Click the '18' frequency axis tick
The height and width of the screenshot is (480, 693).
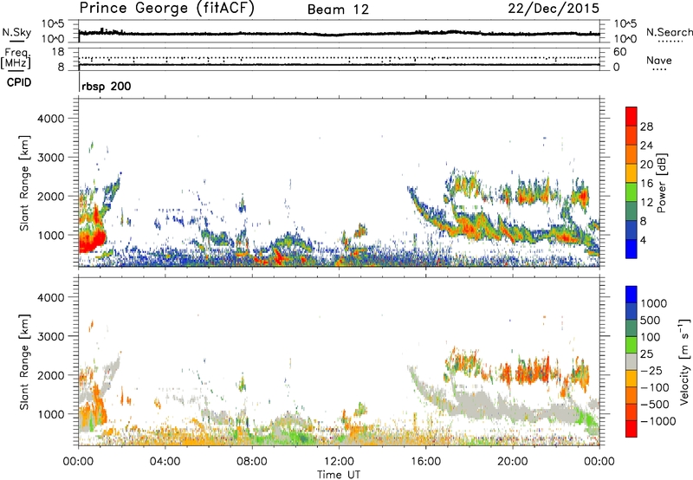click(x=58, y=51)
